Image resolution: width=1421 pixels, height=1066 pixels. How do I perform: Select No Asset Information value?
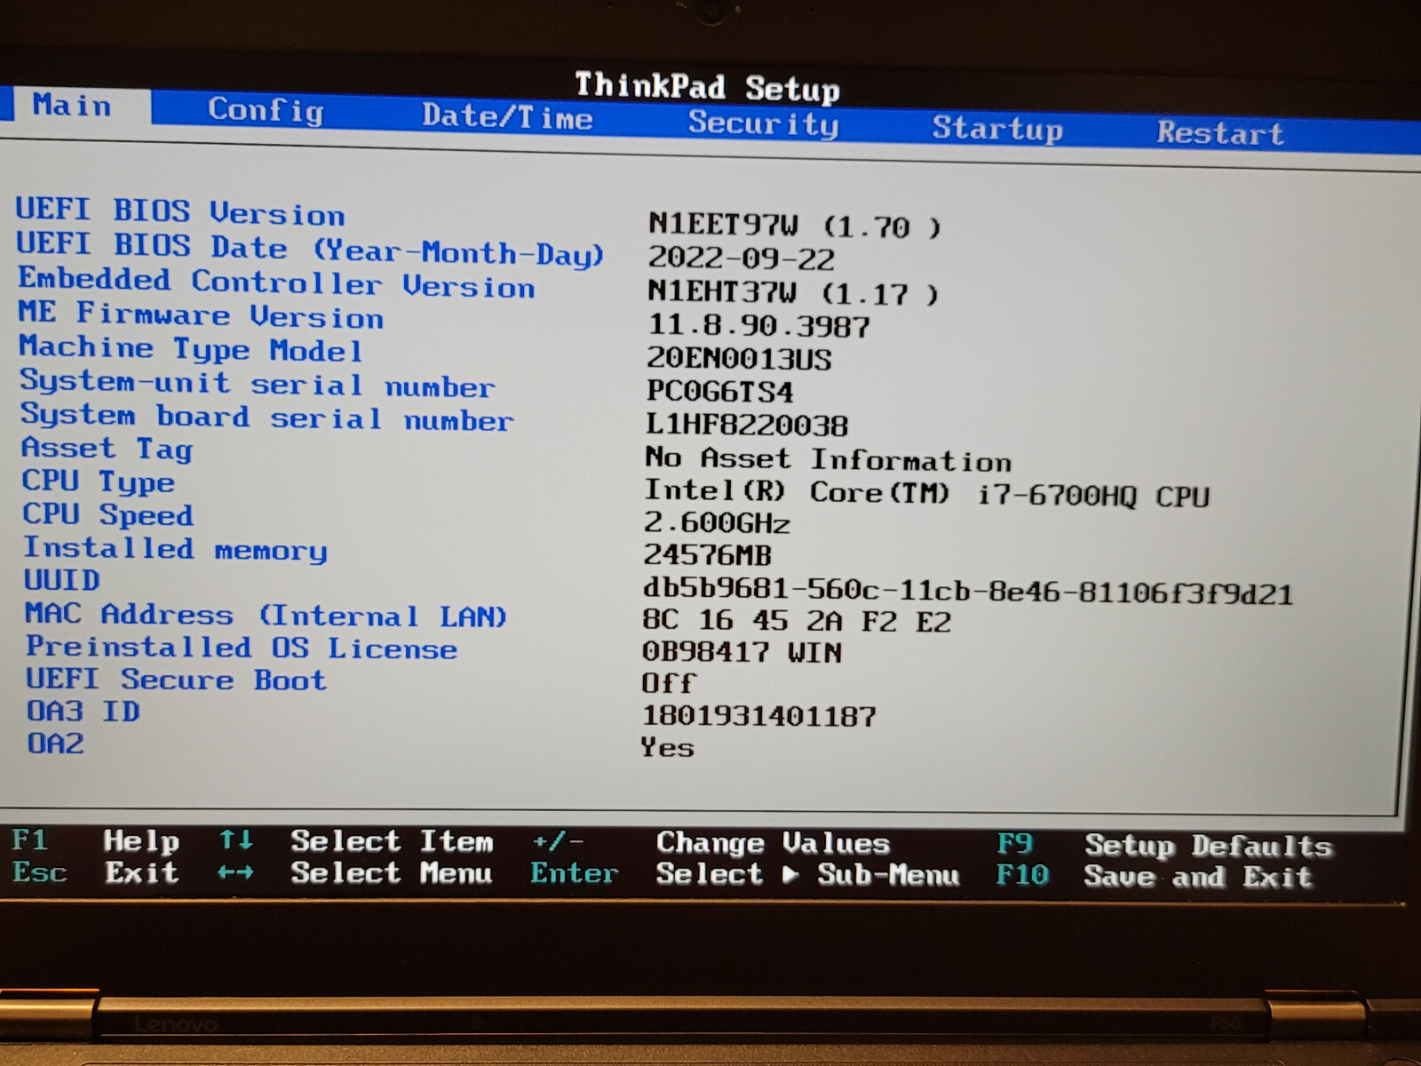click(828, 458)
